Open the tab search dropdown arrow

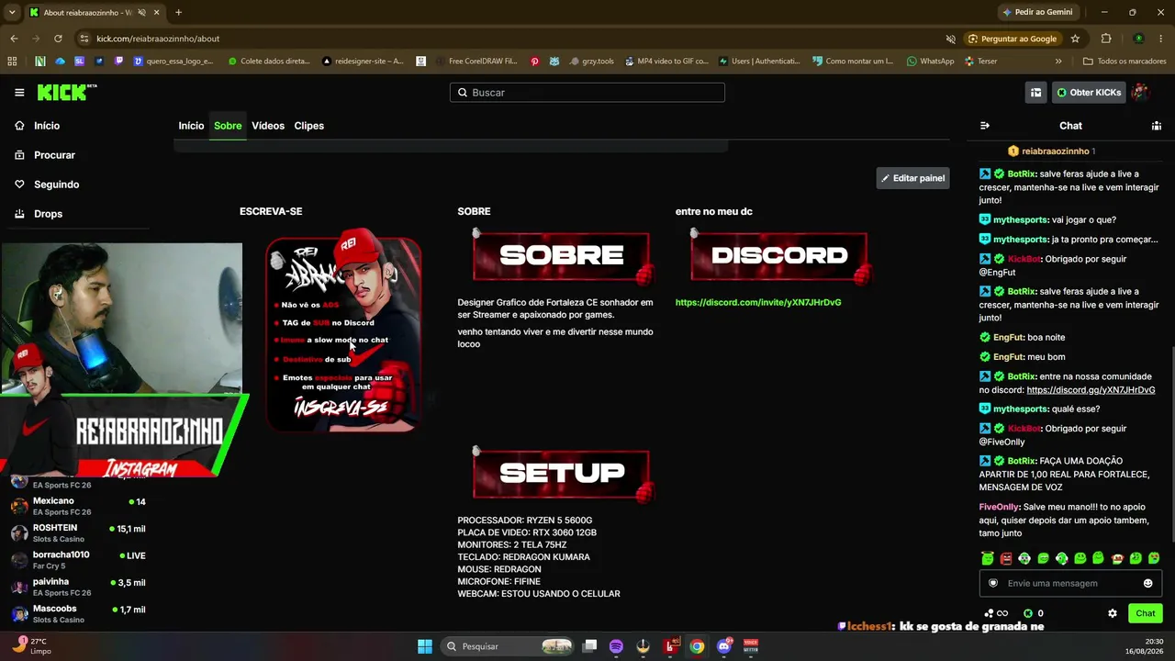(12, 12)
